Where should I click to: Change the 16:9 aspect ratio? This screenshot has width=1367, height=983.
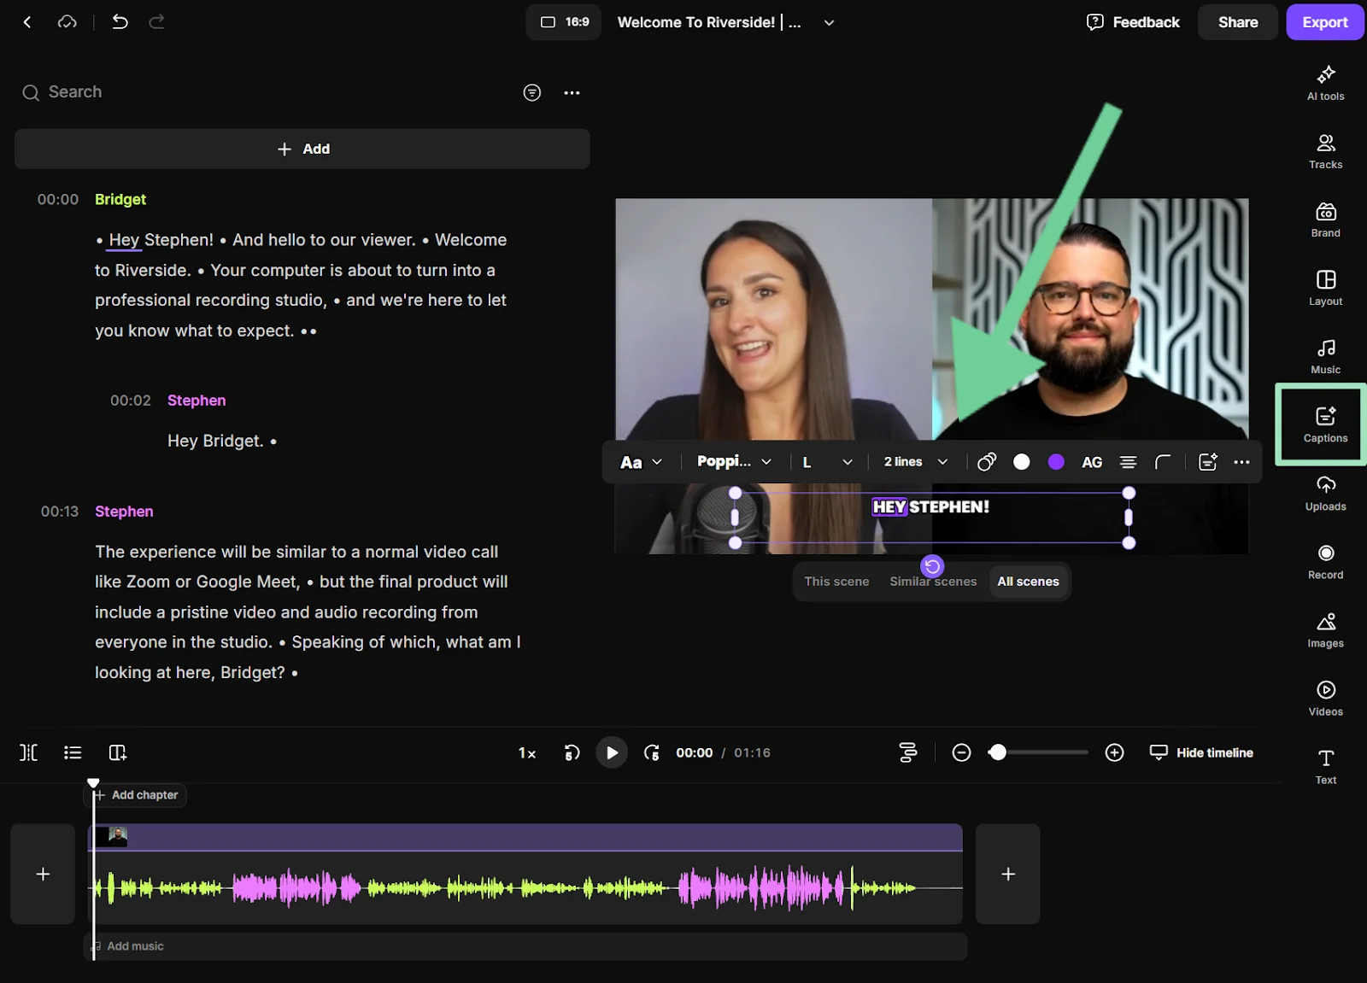click(x=564, y=22)
